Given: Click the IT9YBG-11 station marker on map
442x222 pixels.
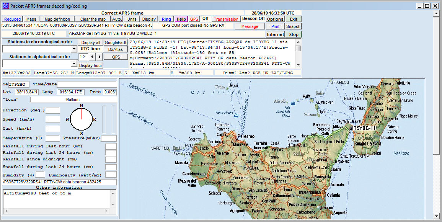Looking at the screenshot, I should coord(363,128).
